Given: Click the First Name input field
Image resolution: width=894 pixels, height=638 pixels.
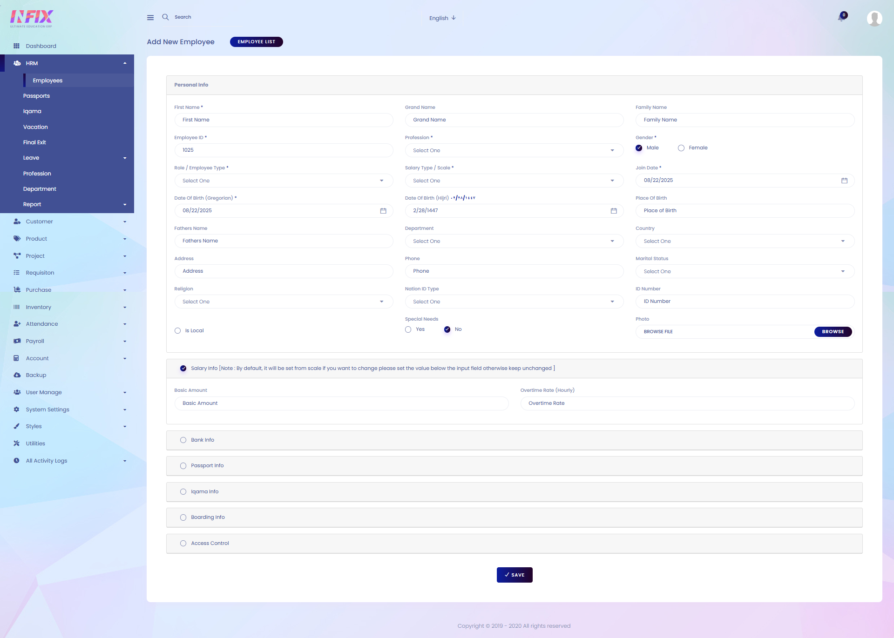Looking at the screenshot, I should [x=284, y=120].
